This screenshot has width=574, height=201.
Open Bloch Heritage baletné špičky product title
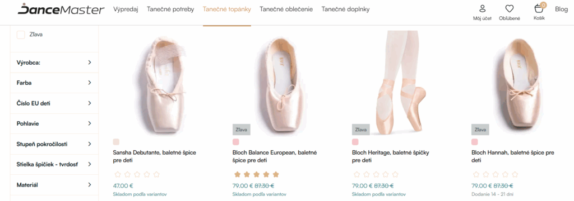tap(391, 156)
